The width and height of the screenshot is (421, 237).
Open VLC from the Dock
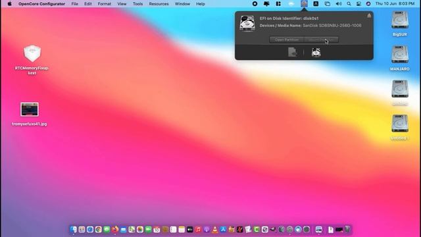coord(215,229)
